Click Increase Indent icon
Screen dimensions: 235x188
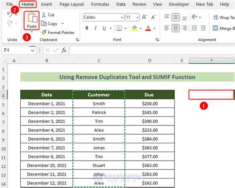click(x=203, y=28)
